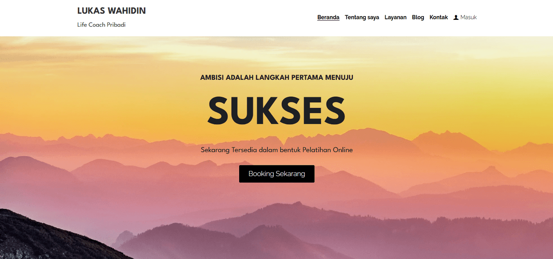Open the Beranda menu item
The height and width of the screenshot is (259, 553).
coord(328,18)
